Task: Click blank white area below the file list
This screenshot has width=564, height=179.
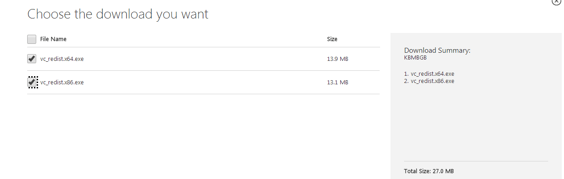Action: tap(204, 135)
